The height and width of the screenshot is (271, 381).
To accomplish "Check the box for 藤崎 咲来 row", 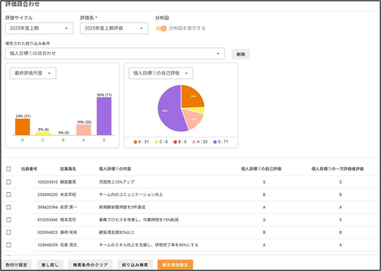I will pos(9,232).
